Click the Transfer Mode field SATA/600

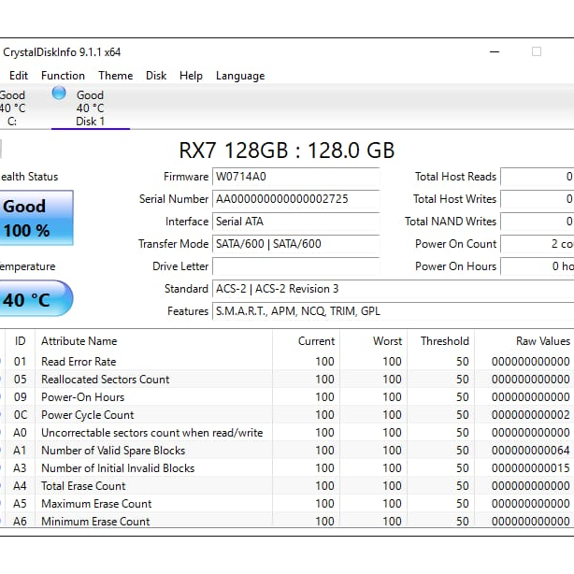295,244
